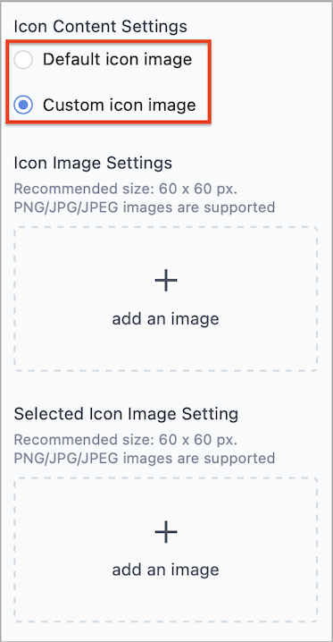Open the Selected Icon Image Setting upload dropzone
Screen dimensions: 333x642
click(x=166, y=550)
